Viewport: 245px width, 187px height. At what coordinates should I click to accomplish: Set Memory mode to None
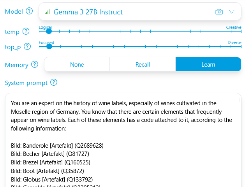[x=77, y=65]
